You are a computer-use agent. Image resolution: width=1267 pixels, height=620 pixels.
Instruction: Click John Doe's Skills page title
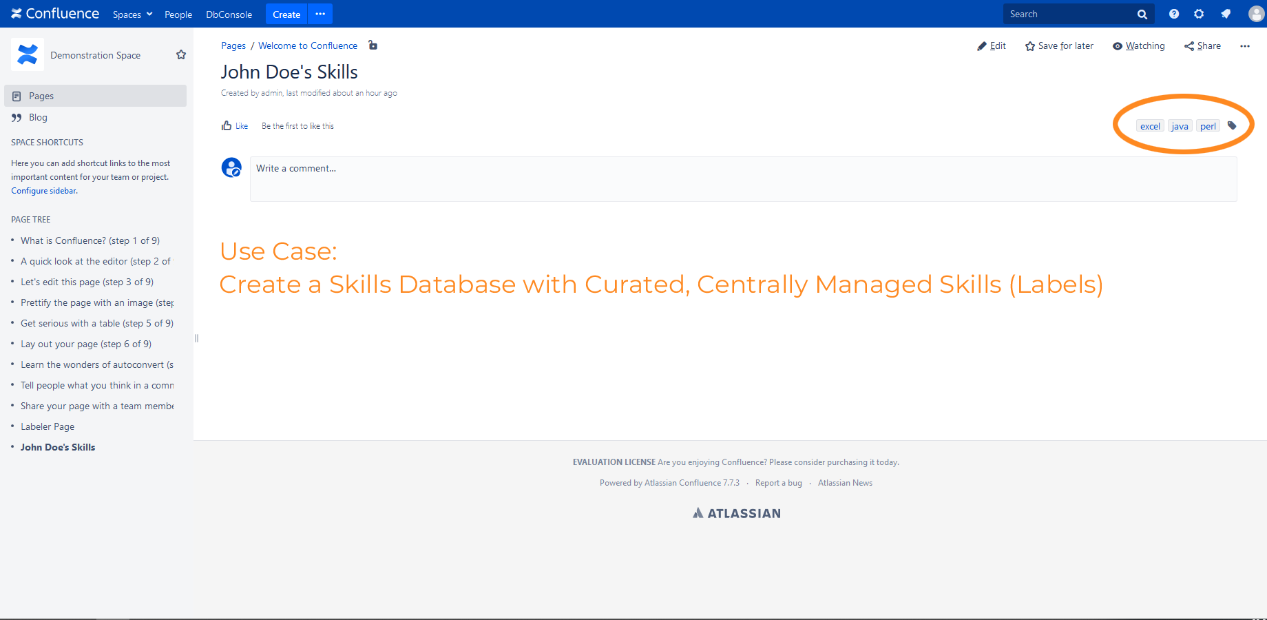[x=289, y=72]
